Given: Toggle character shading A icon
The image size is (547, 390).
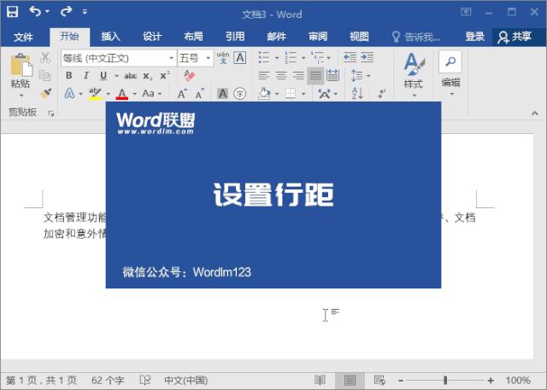Looking at the screenshot, I should tap(222, 93).
